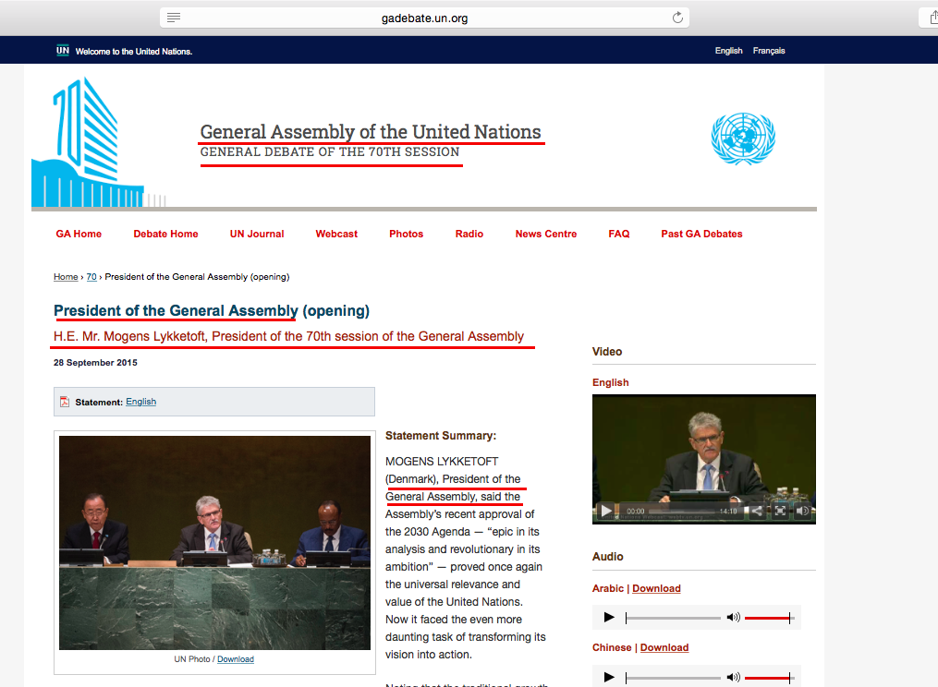Click the video share icon
938x687 pixels.
tap(757, 511)
